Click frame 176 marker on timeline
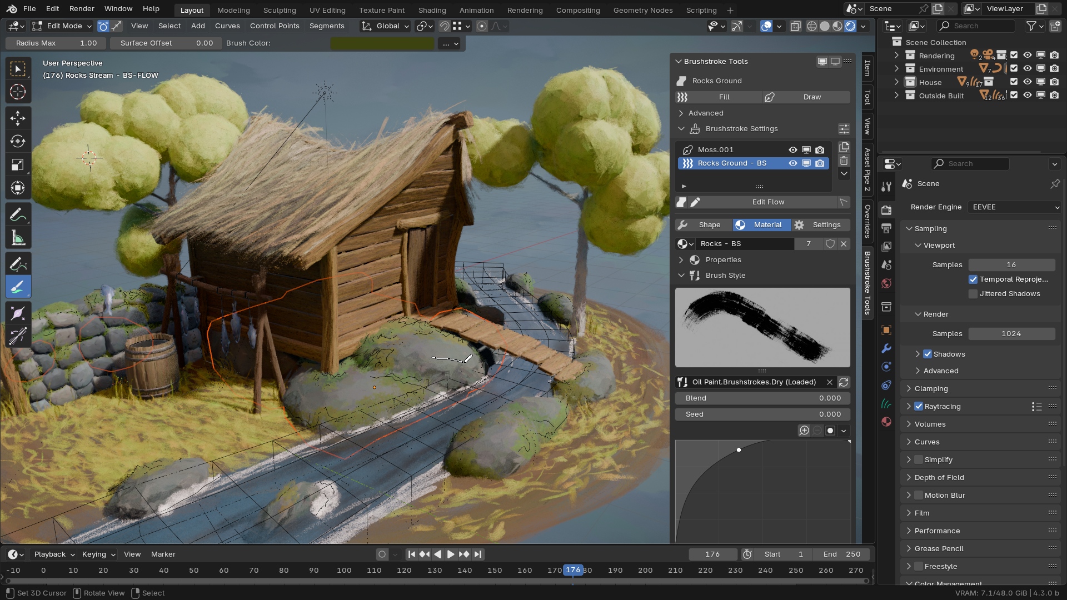The width and height of the screenshot is (1067, 600). click(x=573, y=570)
